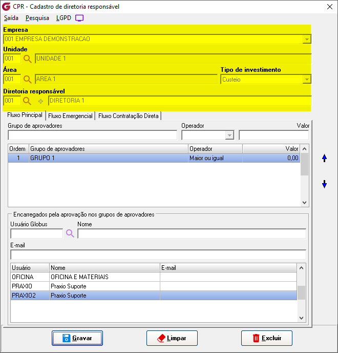The width and height of the screenshot is (338, 353).
Task: Open the Saída menu
Action: pos(11,18)
